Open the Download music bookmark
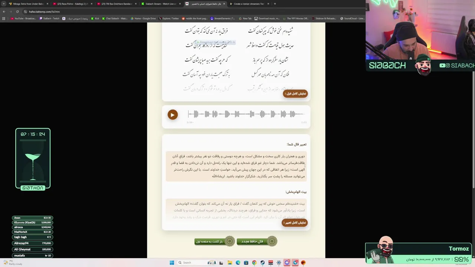The image size is (475, 267). point(267,18)
